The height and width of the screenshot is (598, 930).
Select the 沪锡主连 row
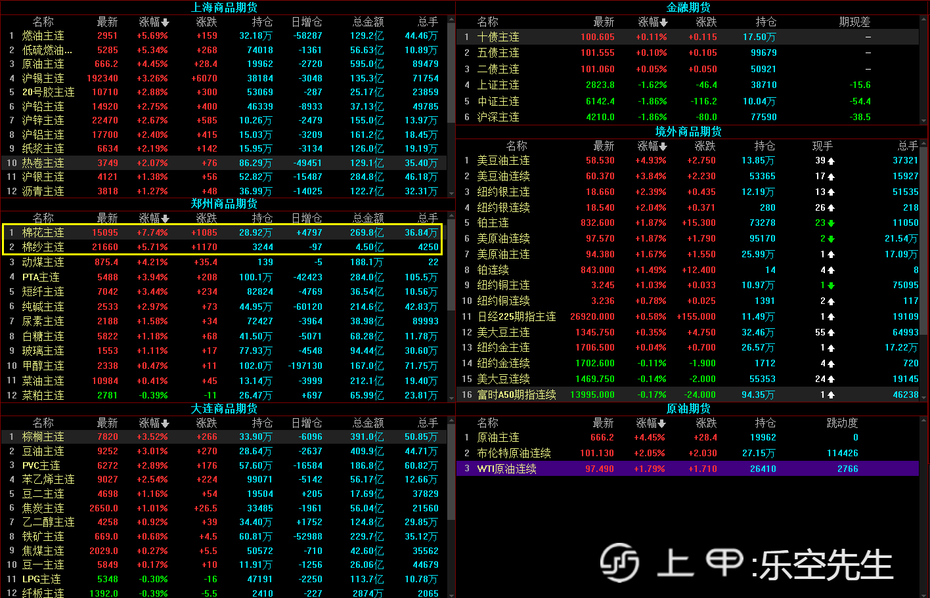(x=224, y=78)
